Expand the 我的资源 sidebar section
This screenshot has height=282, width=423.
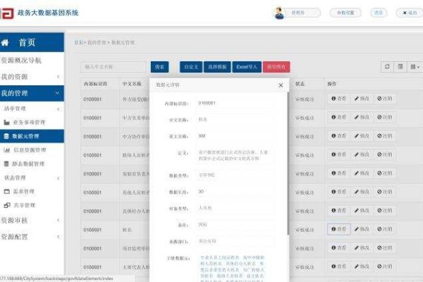32,77
